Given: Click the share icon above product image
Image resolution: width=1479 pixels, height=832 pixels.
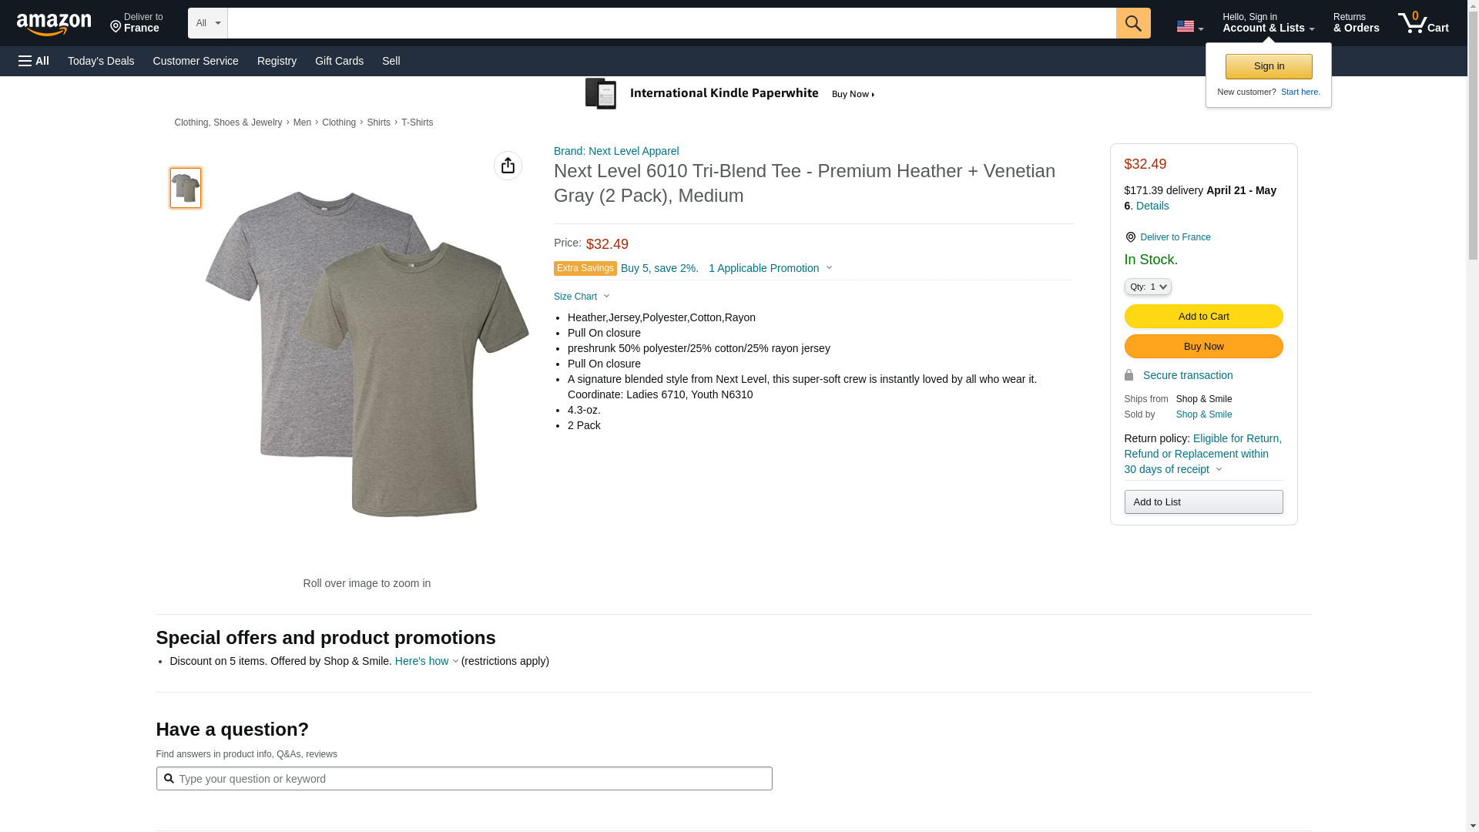Looking at the screenshot, I should (x=508, y=166).
